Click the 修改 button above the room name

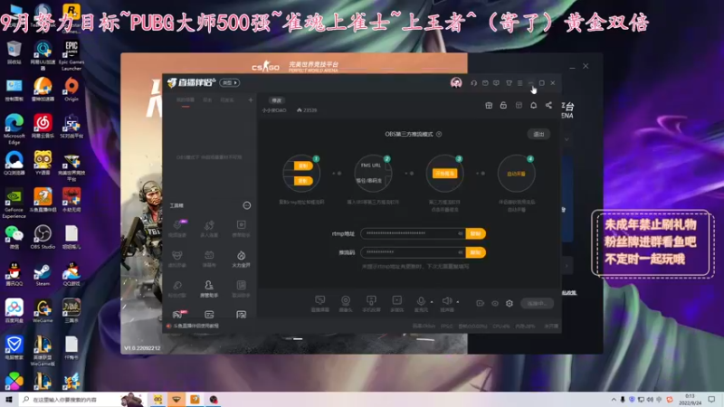(x=277, y=100)
